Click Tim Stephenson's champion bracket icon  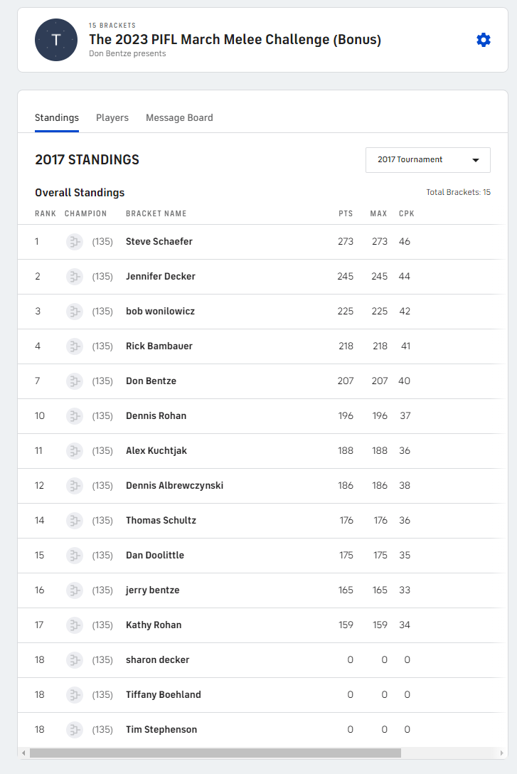75,730
